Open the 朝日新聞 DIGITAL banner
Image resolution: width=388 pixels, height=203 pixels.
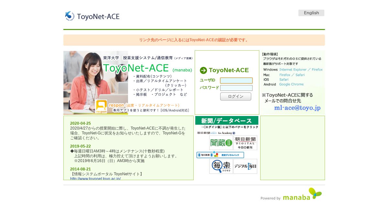coord(245,143)
